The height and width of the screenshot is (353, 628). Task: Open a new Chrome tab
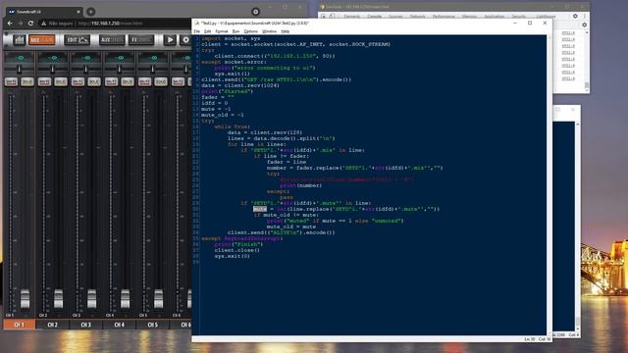point(91,12)
